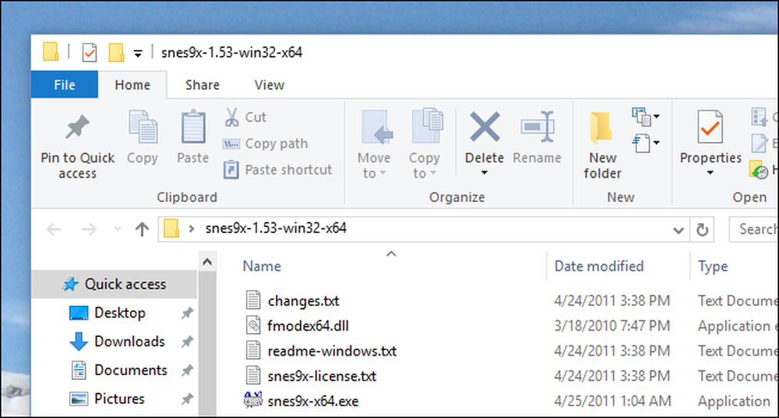779x418 pixels.
Task: Click the Delete X icon
Action: (485, 126)
